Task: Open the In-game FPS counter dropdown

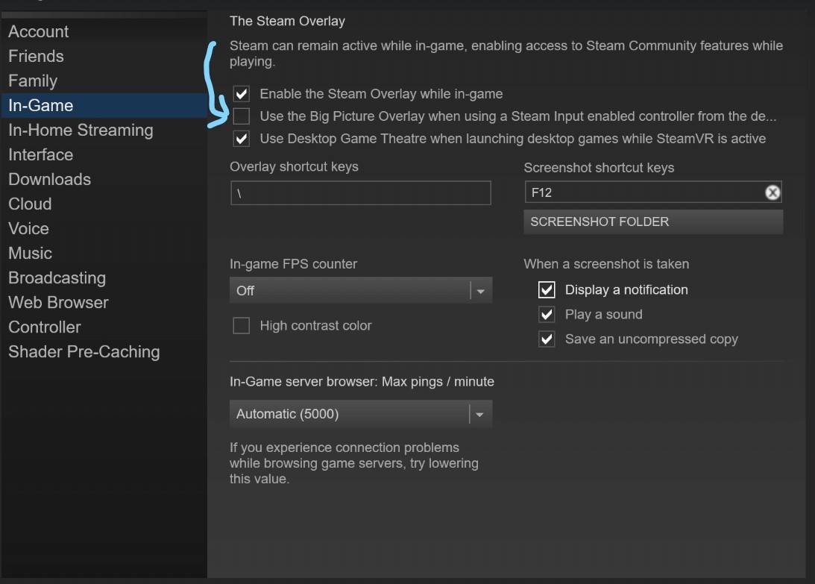Action: pos(360,291)
